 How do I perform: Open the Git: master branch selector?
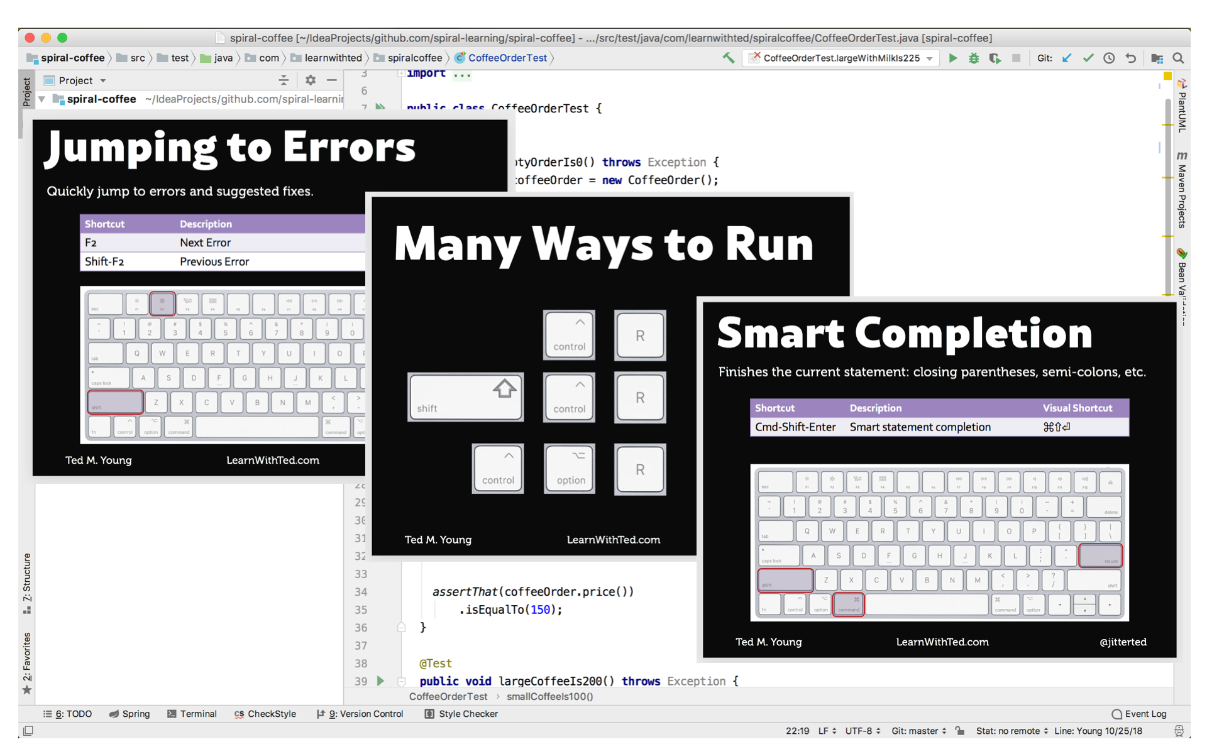[918, 731]
